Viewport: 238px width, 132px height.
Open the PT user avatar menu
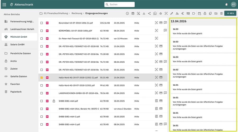click(234, 4)
